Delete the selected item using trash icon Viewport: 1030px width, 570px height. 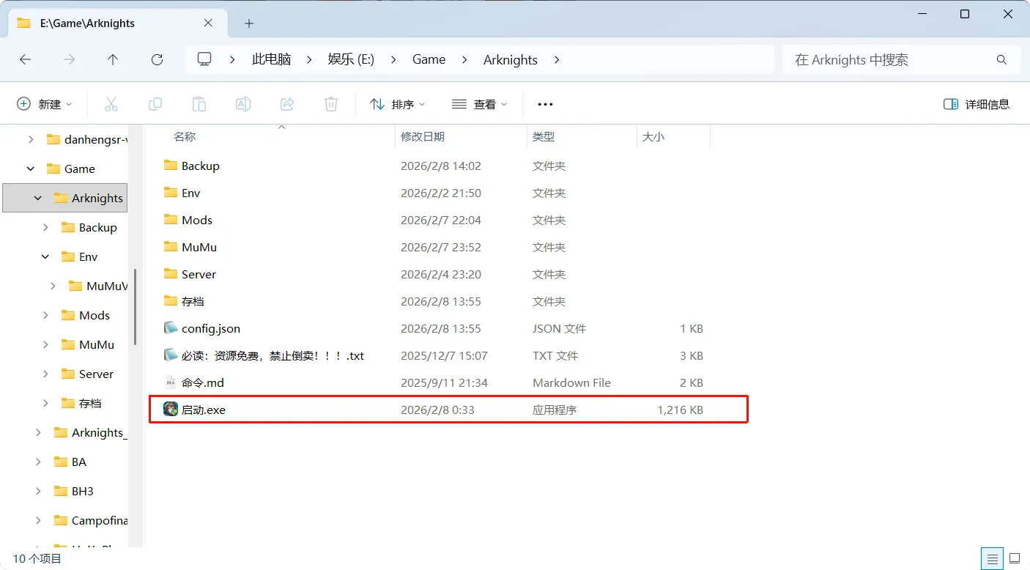click(330, 103)
